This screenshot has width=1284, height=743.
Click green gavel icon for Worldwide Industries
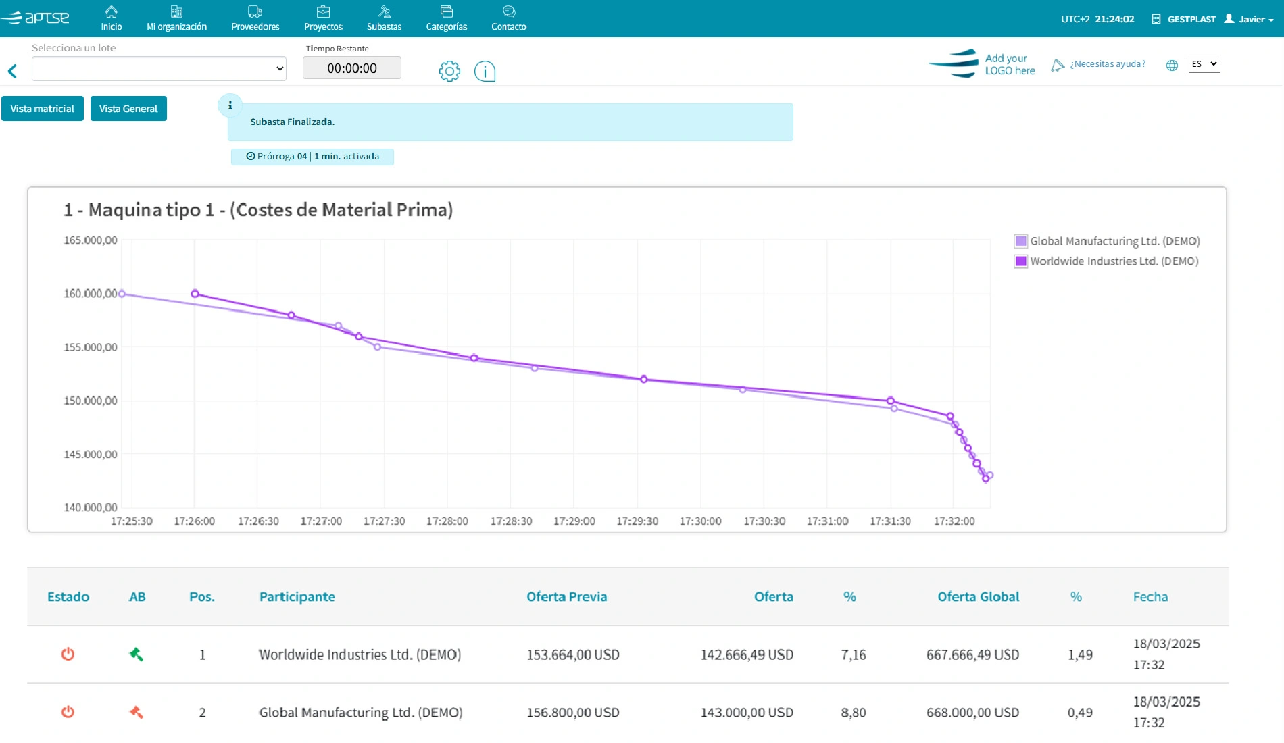click(x=136, y=654)
